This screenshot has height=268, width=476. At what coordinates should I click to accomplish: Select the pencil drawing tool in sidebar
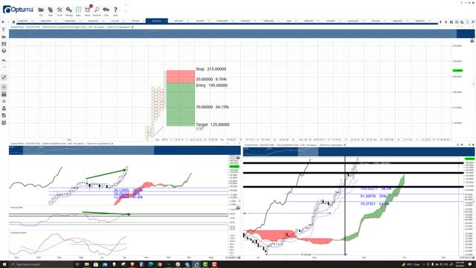click(x=4, y=77)
